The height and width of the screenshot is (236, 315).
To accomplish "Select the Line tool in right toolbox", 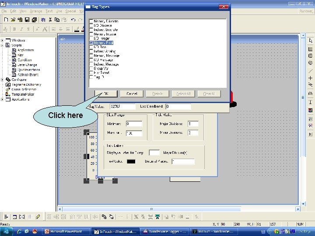I will tap(310, 71).
